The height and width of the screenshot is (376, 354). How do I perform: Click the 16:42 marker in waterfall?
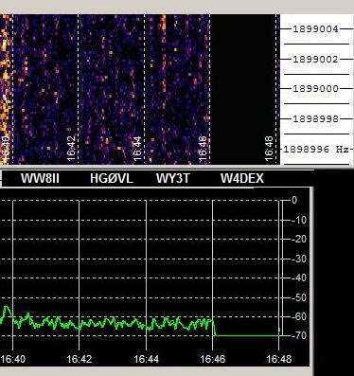click(x=72, y=148)
